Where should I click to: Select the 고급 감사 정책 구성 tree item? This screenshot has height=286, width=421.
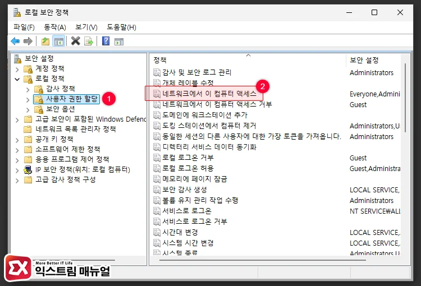click(66, 179)
